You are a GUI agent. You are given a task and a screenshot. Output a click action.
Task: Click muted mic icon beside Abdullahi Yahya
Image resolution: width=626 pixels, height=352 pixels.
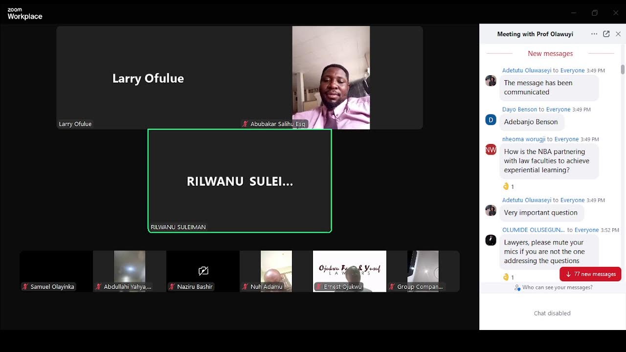coord(99,286)
